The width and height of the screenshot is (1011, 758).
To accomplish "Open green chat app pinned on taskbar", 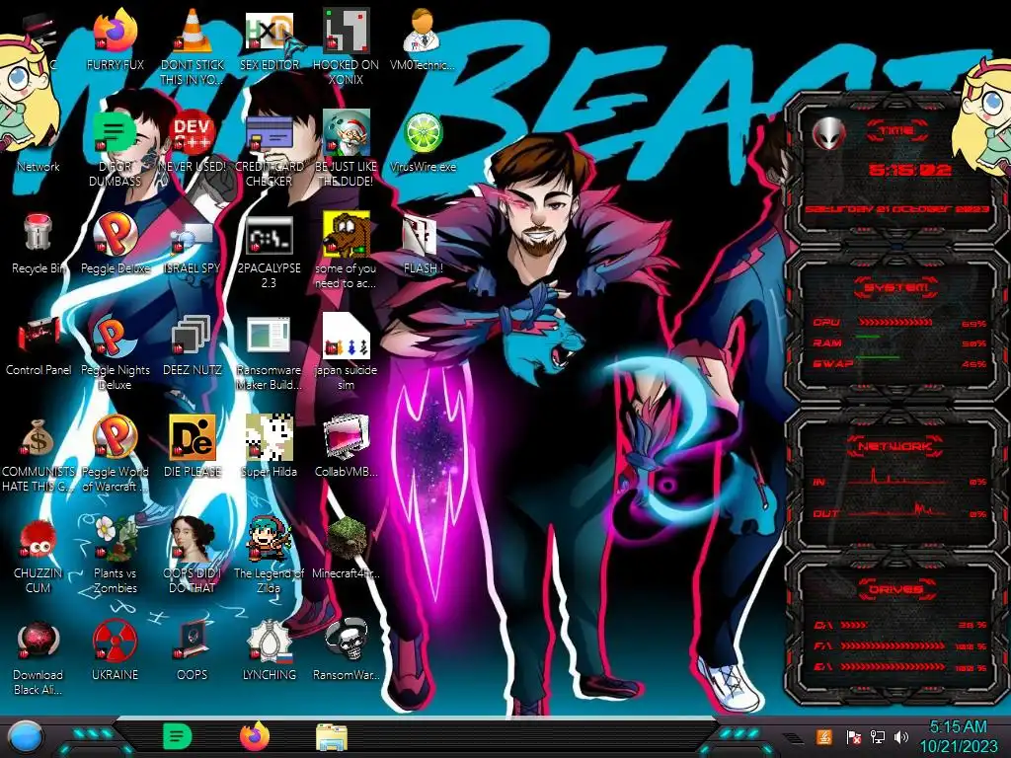I will click(x=178, y=736).
